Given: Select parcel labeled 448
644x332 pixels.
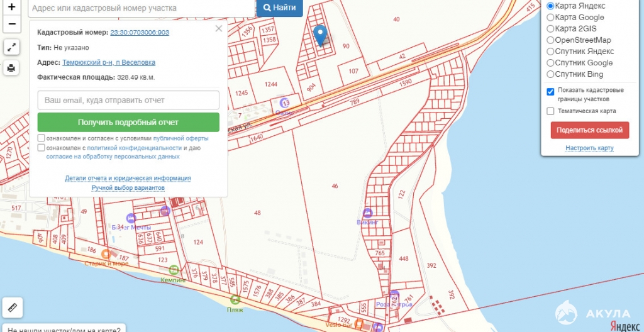Looking at the screenshot, I should 404,258.
